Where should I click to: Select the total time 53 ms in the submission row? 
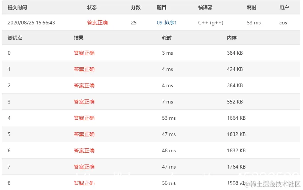254,23
